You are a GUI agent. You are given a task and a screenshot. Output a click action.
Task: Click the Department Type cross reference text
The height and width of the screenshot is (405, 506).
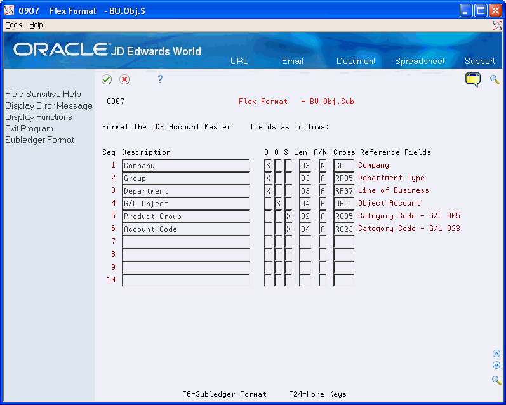coord(391,178)
